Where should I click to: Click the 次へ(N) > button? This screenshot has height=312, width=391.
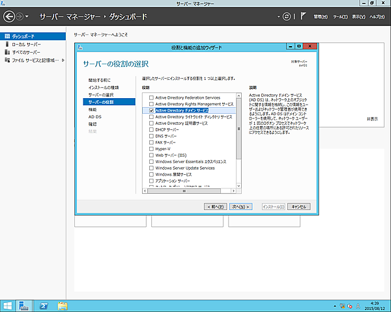pos(240,206)
